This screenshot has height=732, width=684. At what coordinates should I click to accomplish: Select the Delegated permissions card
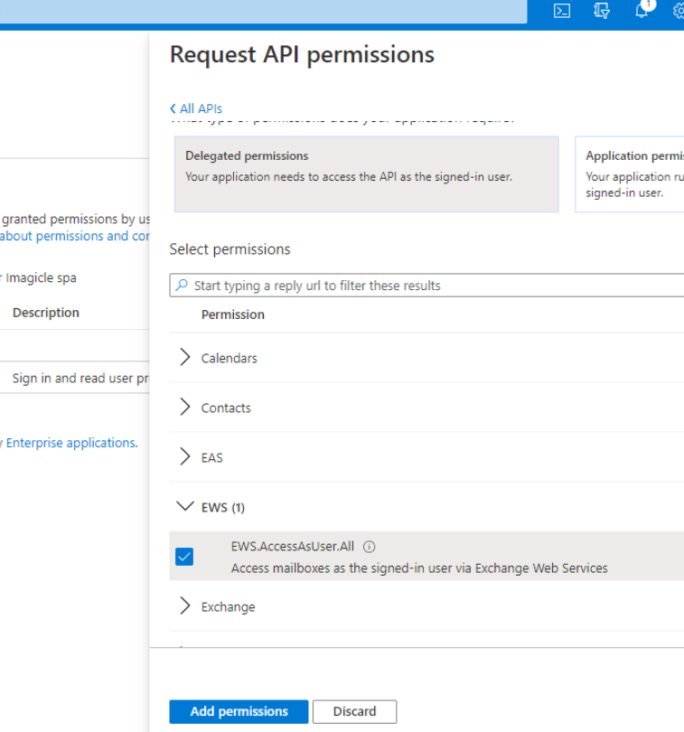click(x=366, y=174)
